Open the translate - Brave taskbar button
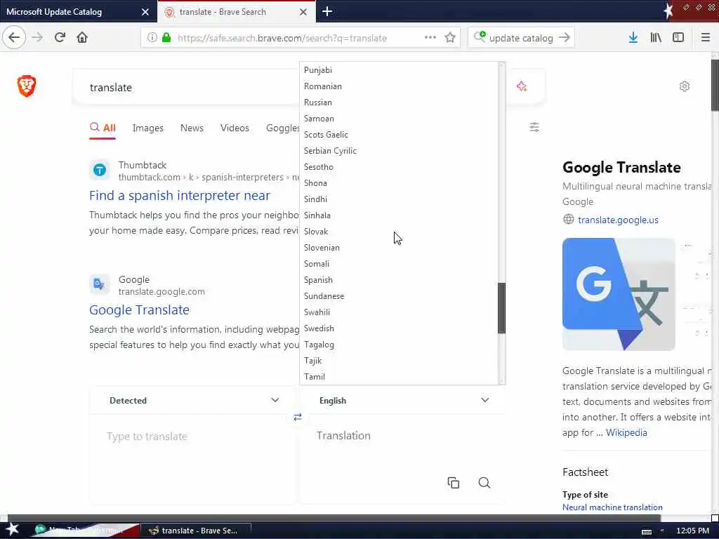The height and width of the screenshot is (539, 719). tap(197, 531)
